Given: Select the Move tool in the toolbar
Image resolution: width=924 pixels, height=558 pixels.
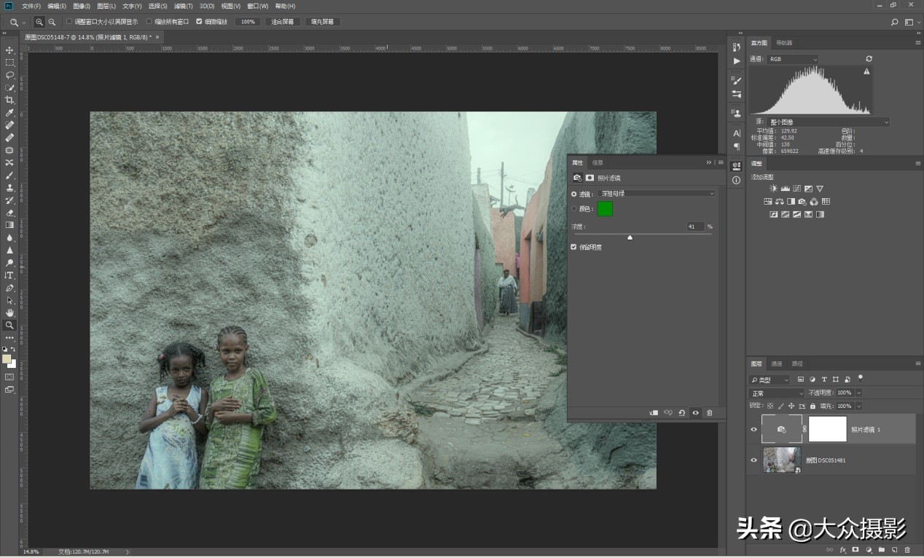Looking at the screenshot, I should [9, 50].
